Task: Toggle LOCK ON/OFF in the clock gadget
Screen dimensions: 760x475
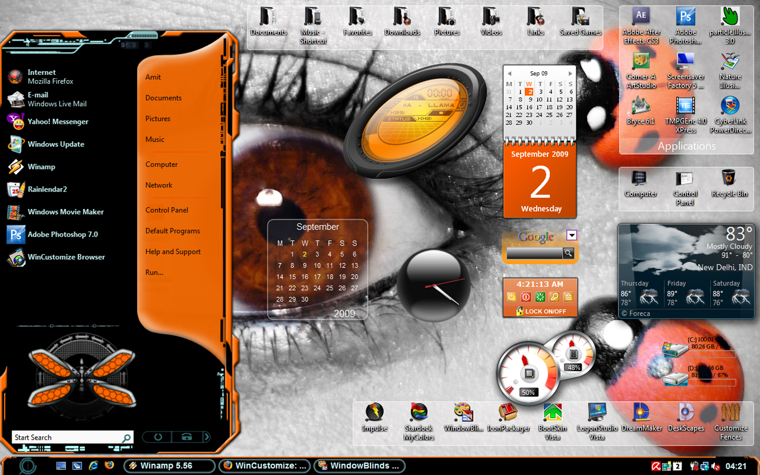Action: [541, 311]
